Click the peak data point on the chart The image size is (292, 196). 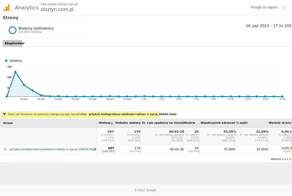[15, 72]
